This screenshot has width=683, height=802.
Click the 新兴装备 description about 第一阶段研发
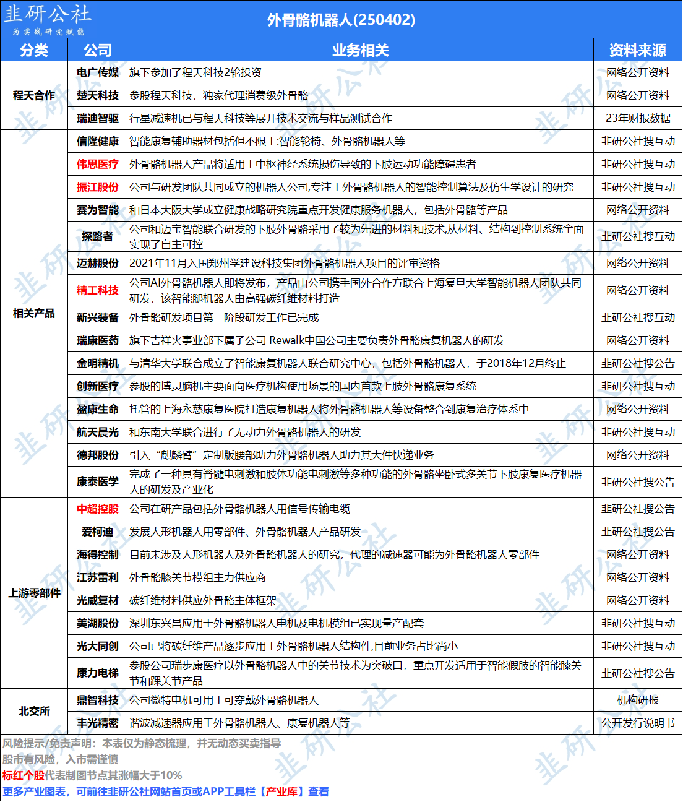click(x=224, y=317)
